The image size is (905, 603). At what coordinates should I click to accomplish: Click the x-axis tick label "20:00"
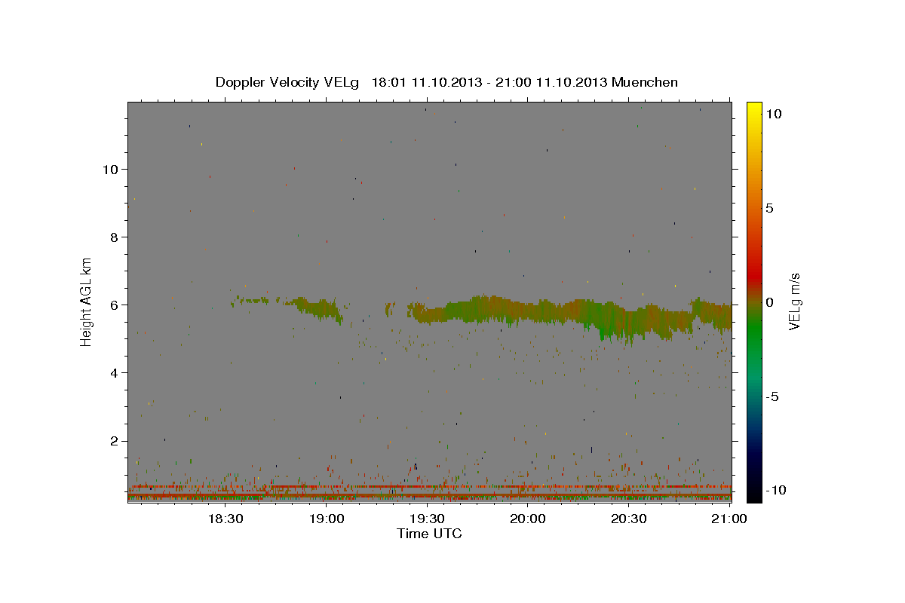coord(528,519)
